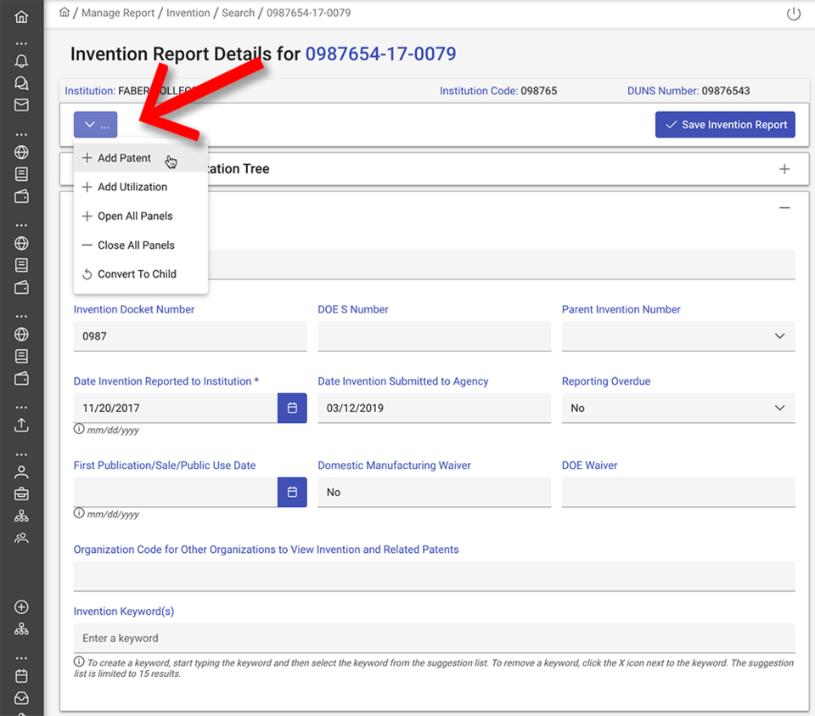The image size is (815, 716).
Task: Open the organization hierarchy icon
Action: (x=21, y=516)
